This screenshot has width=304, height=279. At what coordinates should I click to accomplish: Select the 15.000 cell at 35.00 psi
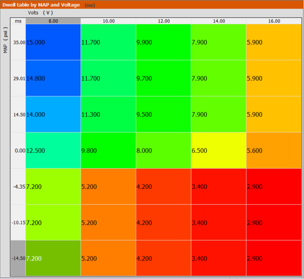(x=53, y=42)
